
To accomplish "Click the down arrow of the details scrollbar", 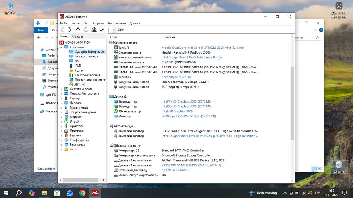I will pos(292,180).
